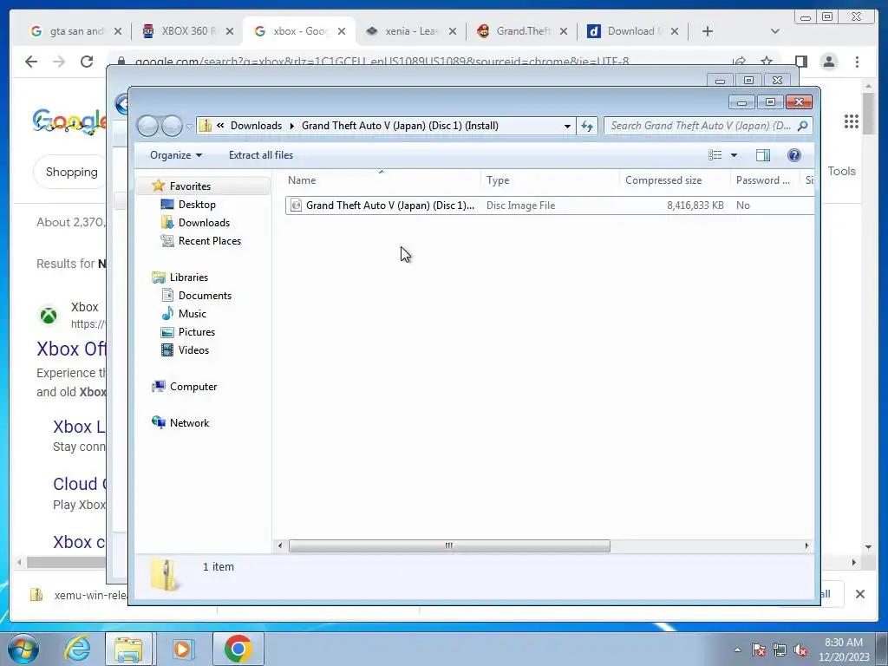The width and height of the screenshot is (888, 666).
Task: Click Chrome Reload button
Action: coord(87,62)
